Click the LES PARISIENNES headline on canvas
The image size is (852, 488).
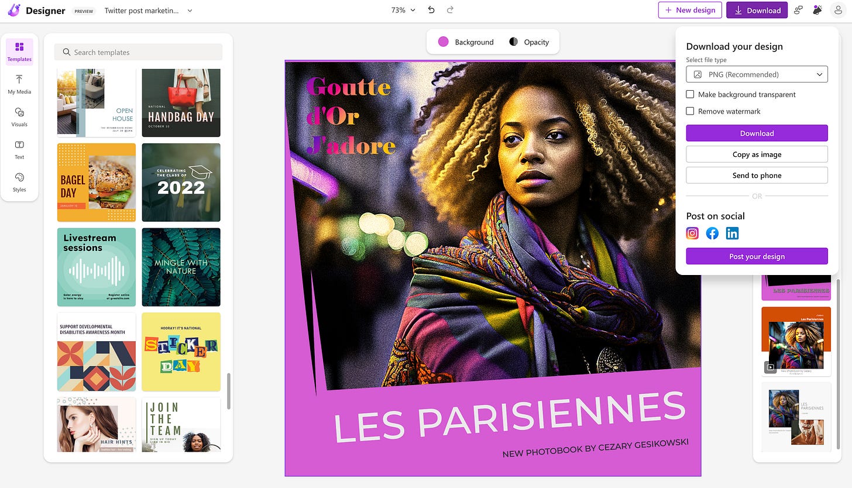click(509, 417)
